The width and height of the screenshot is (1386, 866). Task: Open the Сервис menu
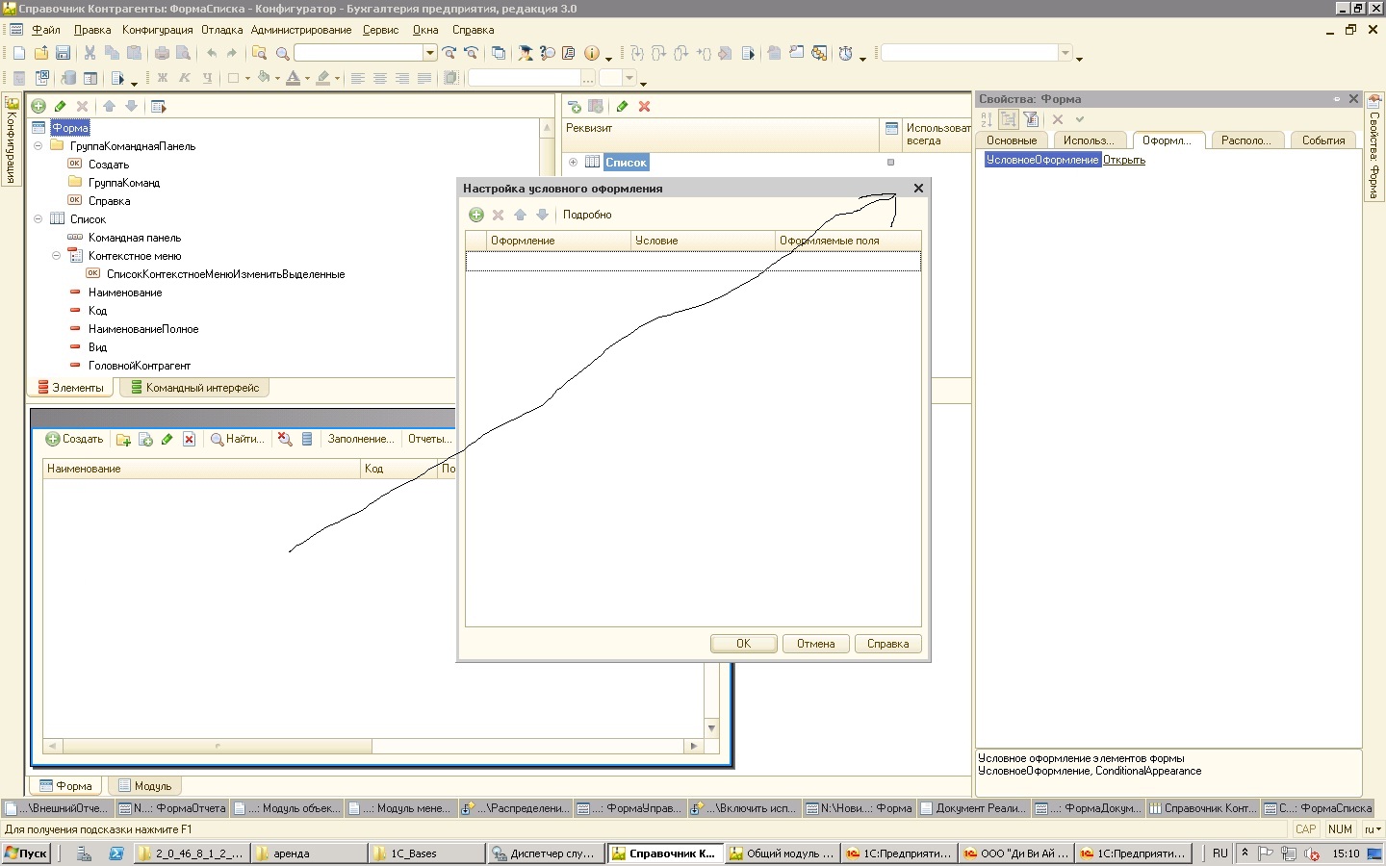click(x=380, y=30)
